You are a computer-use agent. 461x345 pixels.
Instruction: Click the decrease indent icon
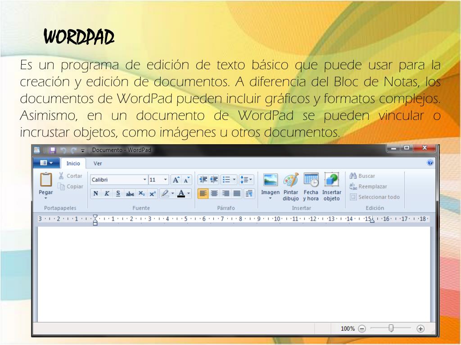(x=203, y=180)
